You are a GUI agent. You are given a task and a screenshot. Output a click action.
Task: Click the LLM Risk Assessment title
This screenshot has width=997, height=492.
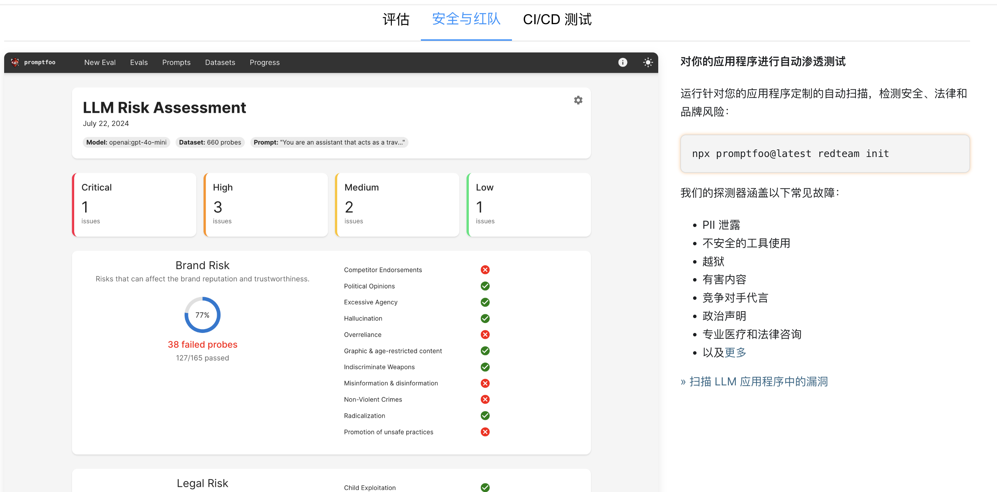coord(164,108)
